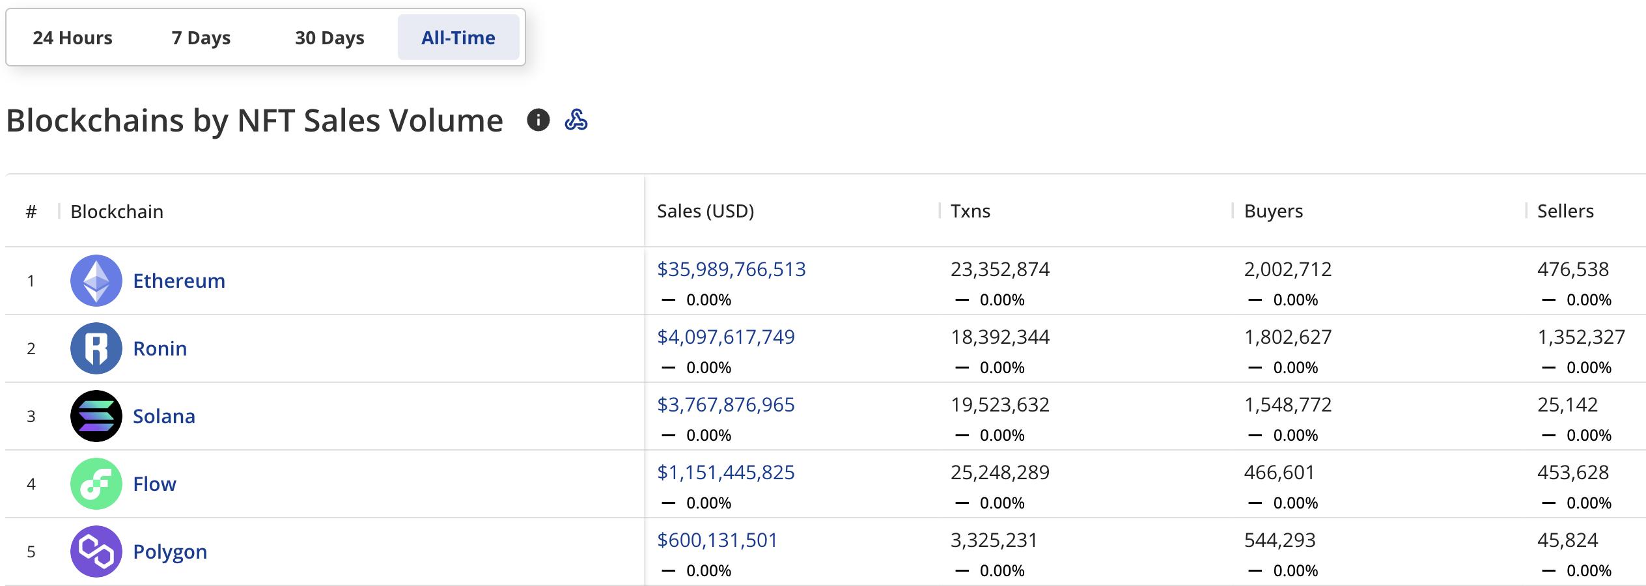Sort by the Blockchain column header
This screenshot has width=1646, height=586.
(x=117, y=212)
